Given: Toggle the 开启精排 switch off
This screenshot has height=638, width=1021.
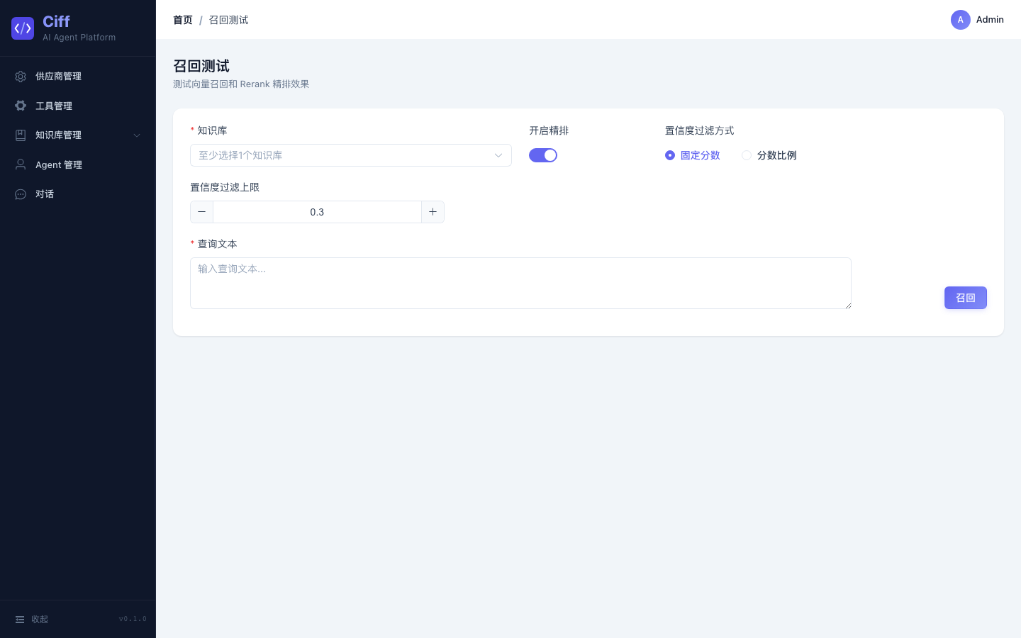Looking at the screenshot, I should pyautogui.click(x=543, y=155).
